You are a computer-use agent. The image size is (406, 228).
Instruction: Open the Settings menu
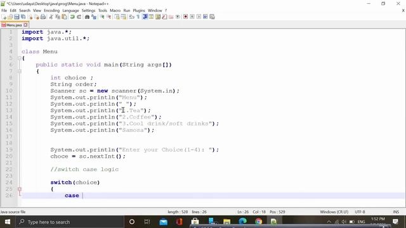click(x=89, y=11)
